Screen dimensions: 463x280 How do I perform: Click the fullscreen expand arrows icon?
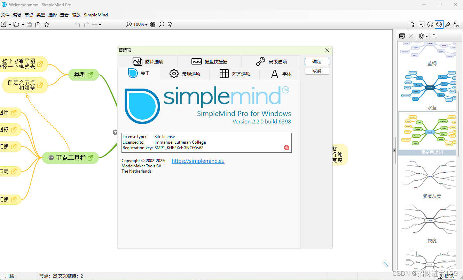[386, 264]
